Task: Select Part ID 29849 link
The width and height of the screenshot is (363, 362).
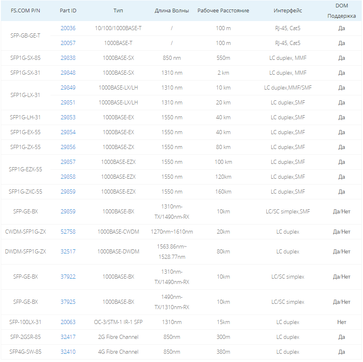Action: coord(68,88)
